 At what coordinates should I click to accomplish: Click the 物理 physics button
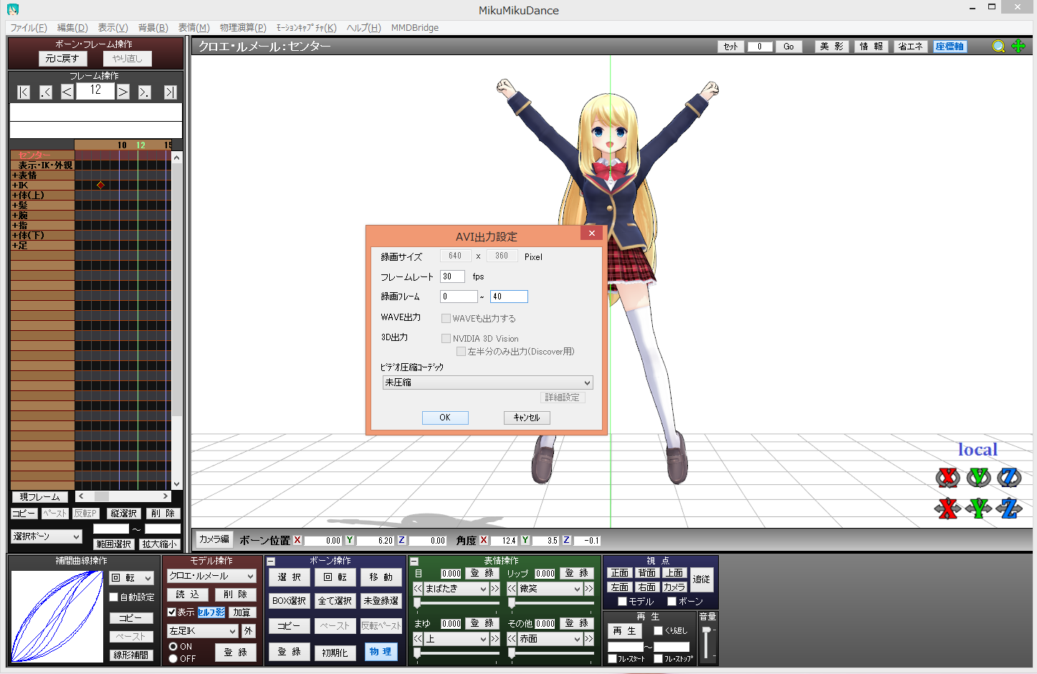pyautogui.click(x=381, y=652)
